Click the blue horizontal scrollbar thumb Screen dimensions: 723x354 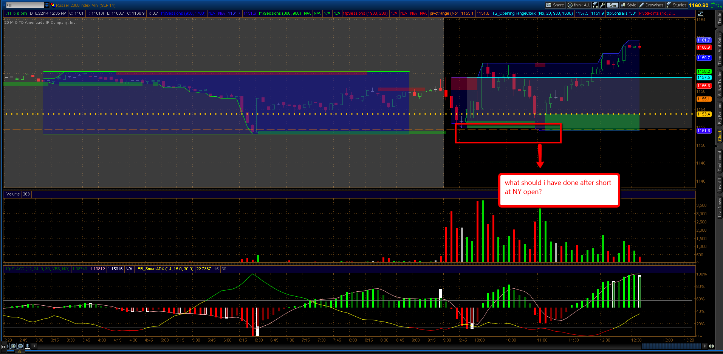point(671,346)
